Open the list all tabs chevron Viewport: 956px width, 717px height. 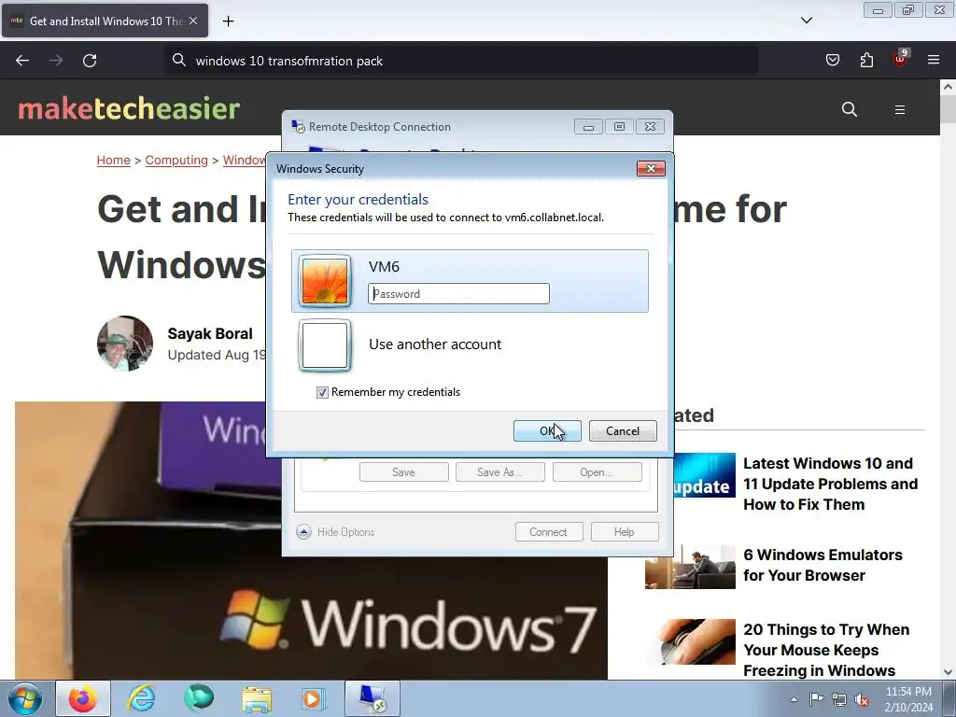[x=807, y=21]
